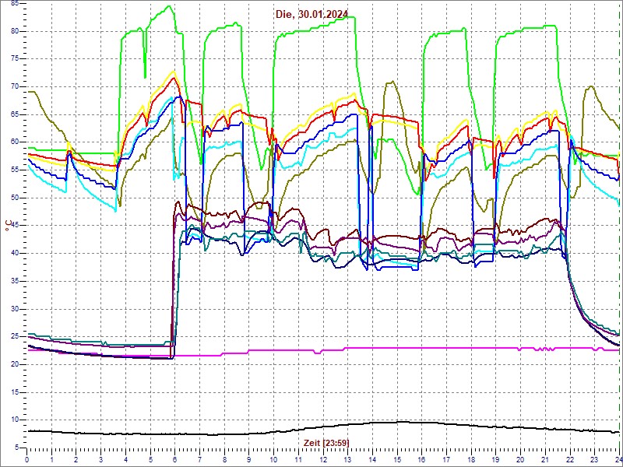Click hour 9 on the time axis
The width and height of the screenshot is (623, 467).
click(249, 459)
